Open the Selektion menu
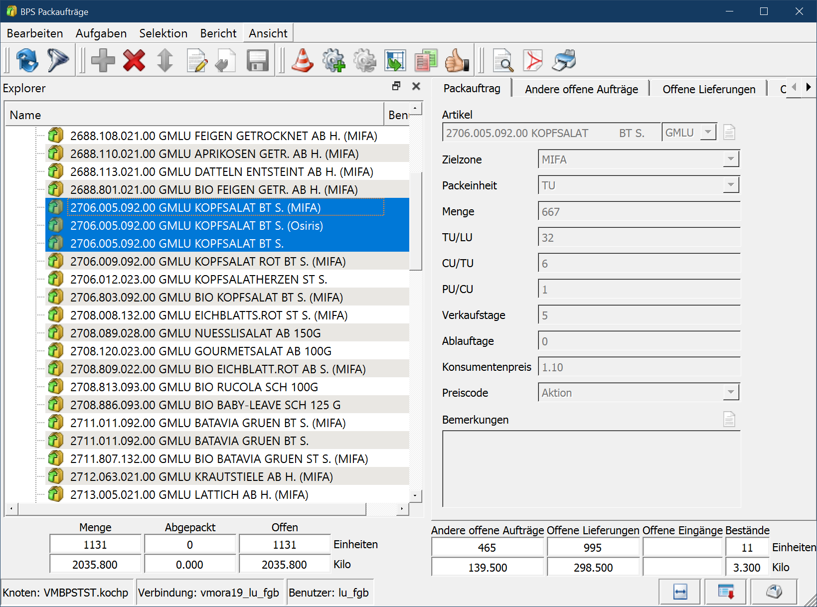Viewport: 817px width, 607px height. (x=163, y=33)
